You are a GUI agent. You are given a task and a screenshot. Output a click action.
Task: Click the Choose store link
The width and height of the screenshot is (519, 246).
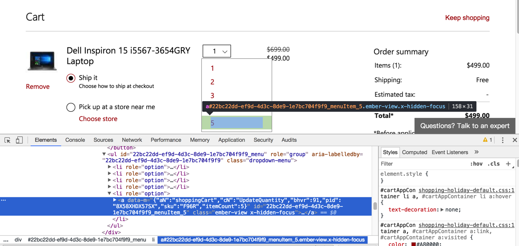tap(98, 119)
